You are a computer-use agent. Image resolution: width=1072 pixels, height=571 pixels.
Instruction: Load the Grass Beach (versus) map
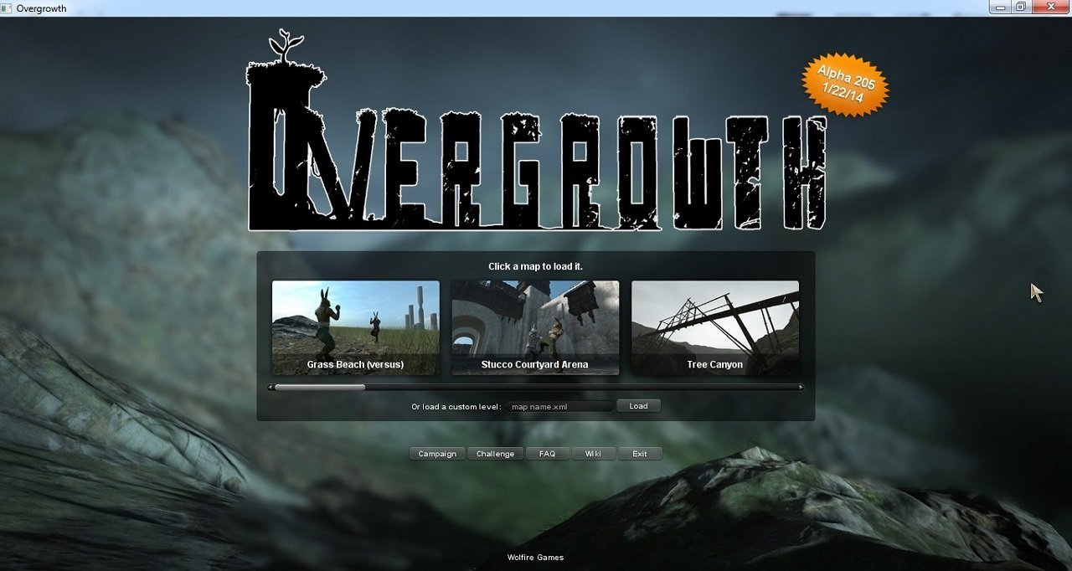tap(355, 327)
